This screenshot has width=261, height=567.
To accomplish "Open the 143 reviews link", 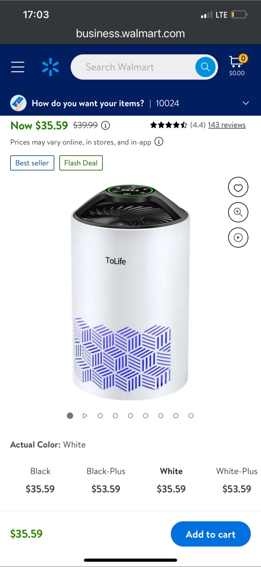I will click(x=227, y=125).
